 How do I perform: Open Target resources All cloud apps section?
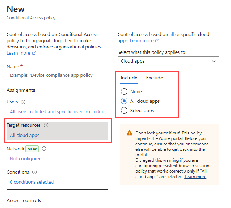point(57,131)
